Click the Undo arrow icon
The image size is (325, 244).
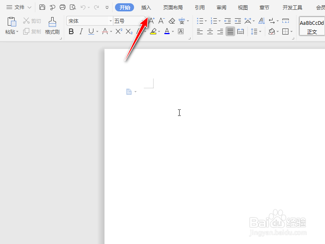pos(83,7)
